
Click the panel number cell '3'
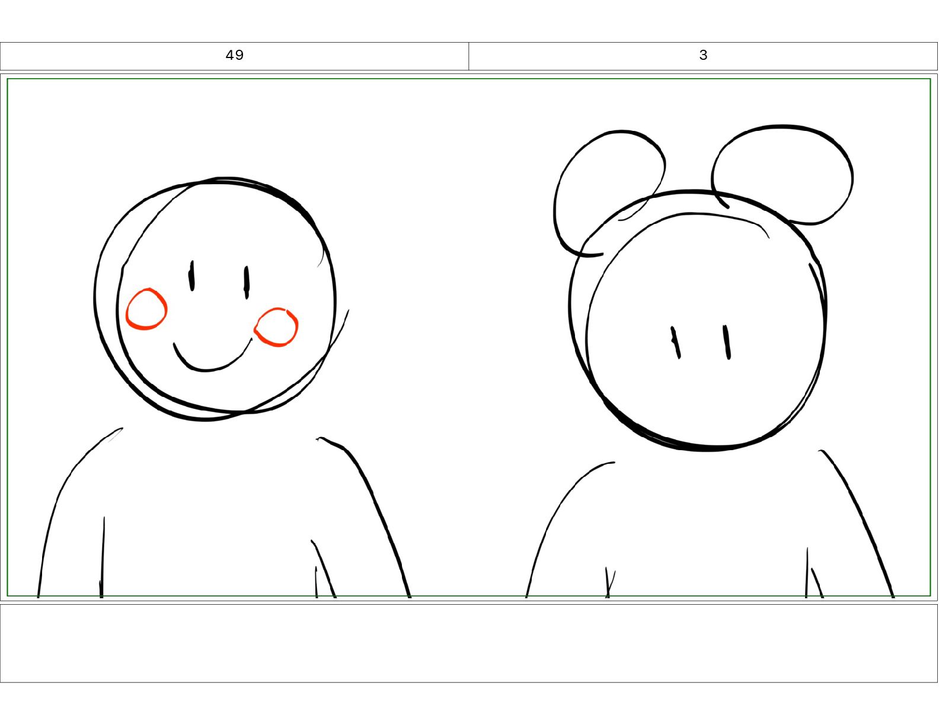[x=703, y=56]
